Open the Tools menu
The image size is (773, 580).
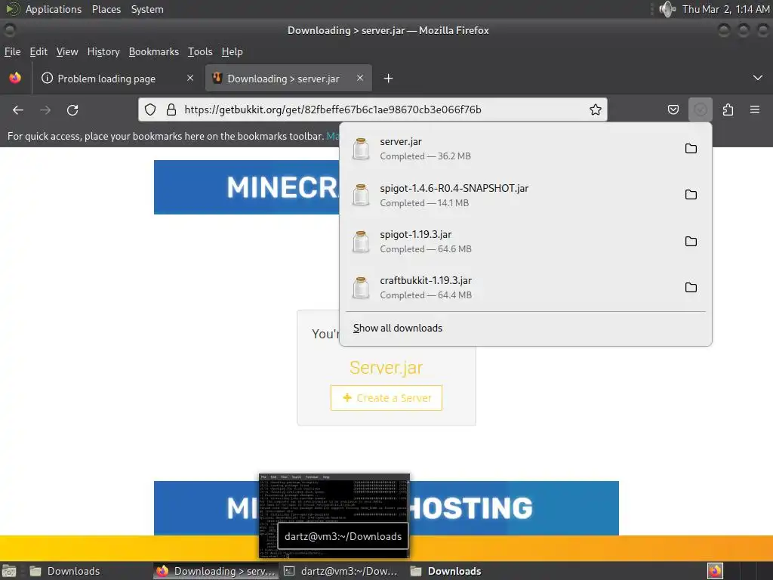pyautogui.click(x=200, y=52)
